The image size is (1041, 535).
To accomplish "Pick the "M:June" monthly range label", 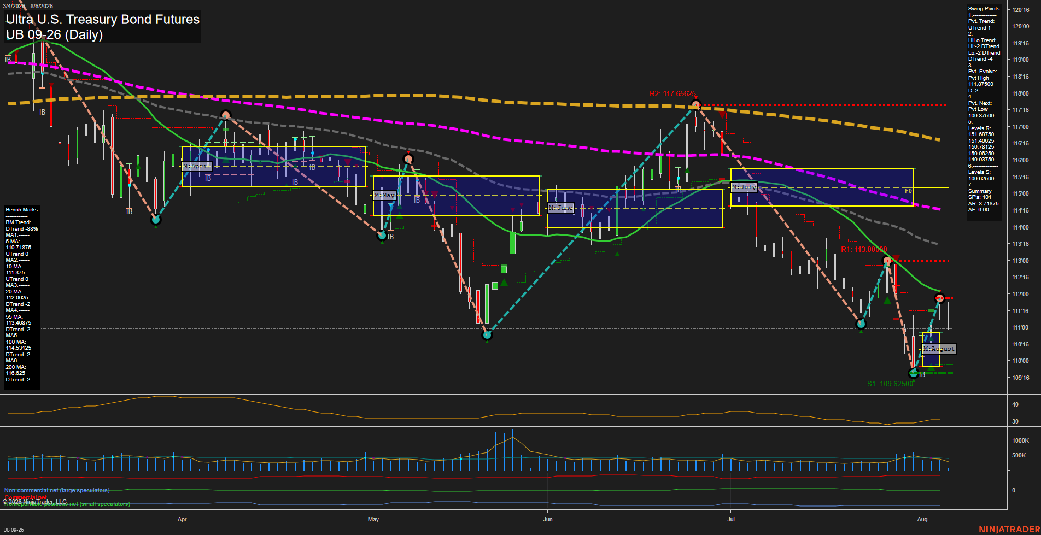I will [560, 208].
